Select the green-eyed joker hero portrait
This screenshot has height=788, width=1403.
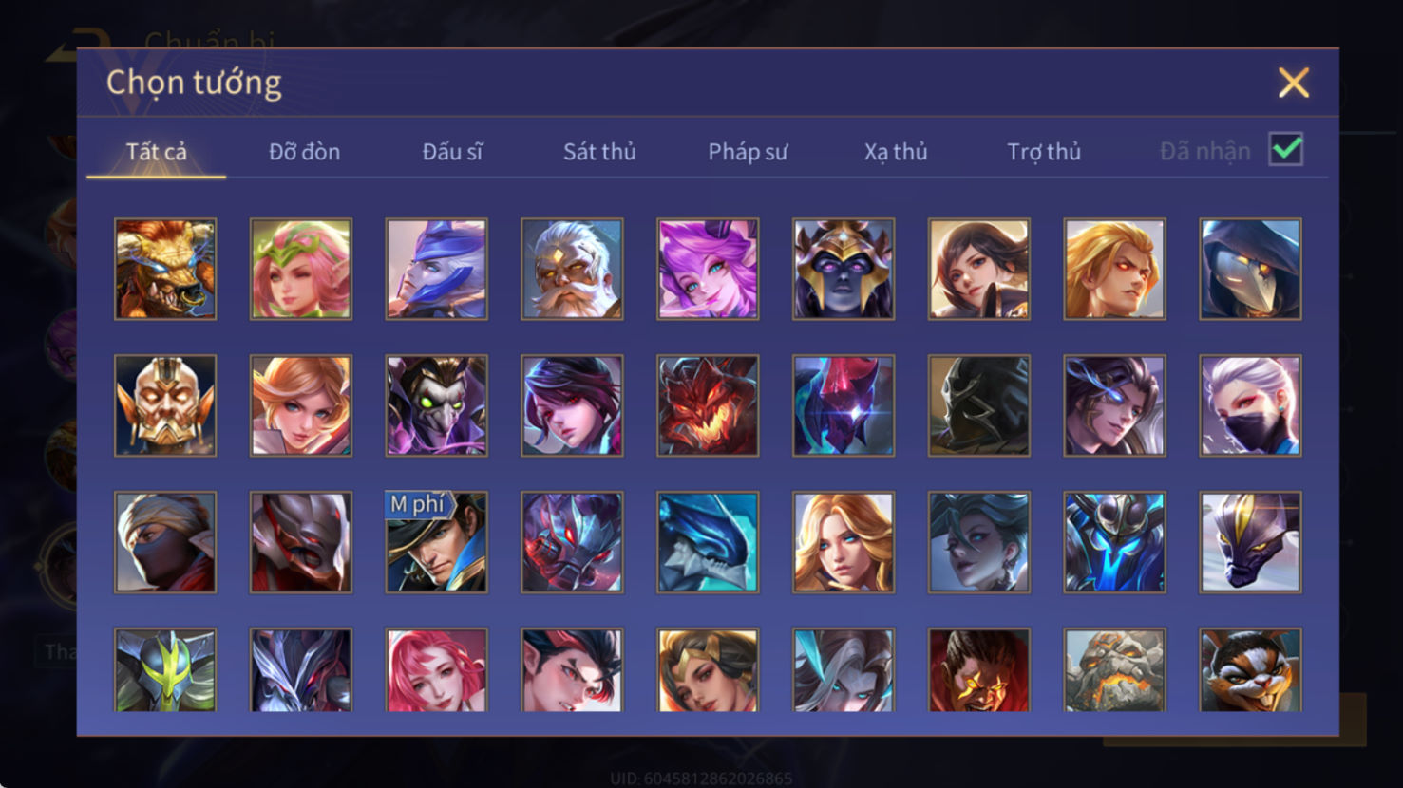point(437,405)
